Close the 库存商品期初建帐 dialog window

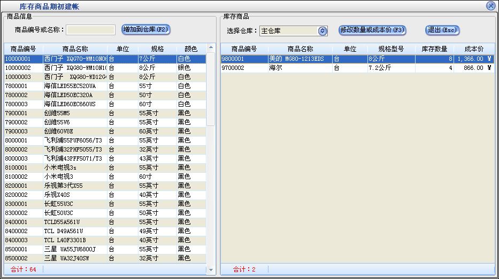pyautogui.click(x=490, y=5)
